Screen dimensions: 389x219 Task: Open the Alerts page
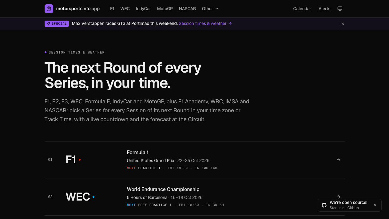click(x=324, y=9)
